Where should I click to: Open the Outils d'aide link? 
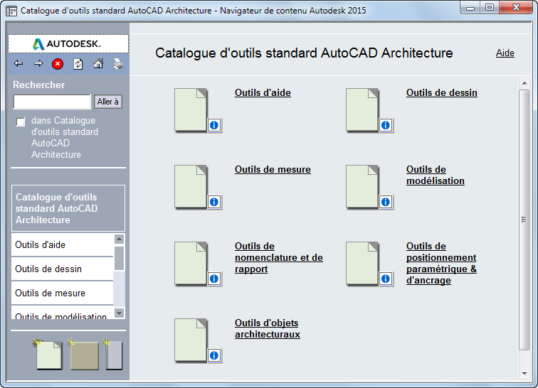[x=263, y=92]
